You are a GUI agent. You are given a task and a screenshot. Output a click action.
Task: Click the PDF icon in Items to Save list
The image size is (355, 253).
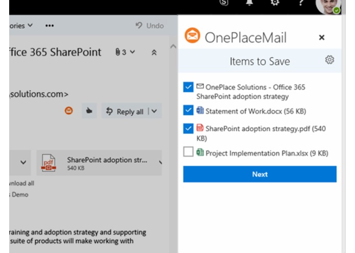200,128
